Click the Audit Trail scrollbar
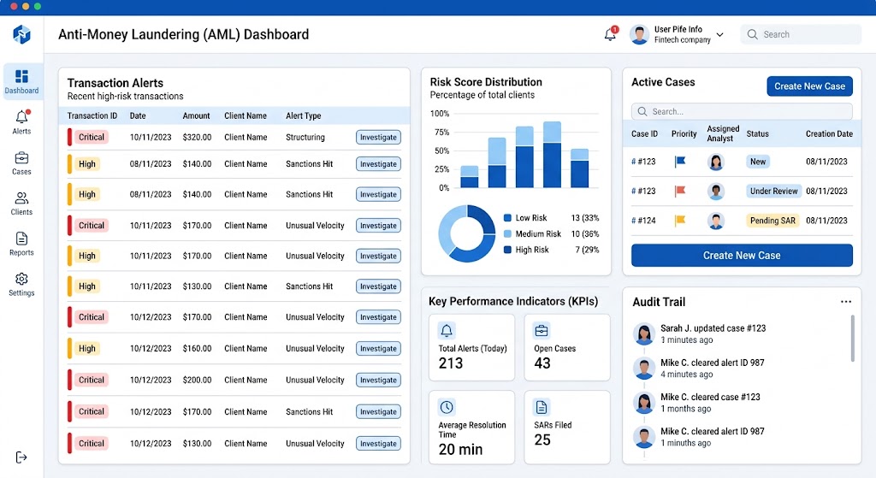Viewport: 876px width, 478px height. coord(853,339)
